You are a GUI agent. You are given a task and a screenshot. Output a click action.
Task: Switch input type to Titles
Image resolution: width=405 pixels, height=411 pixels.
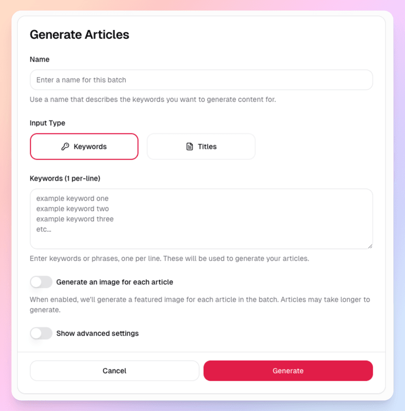click(201, 146)
